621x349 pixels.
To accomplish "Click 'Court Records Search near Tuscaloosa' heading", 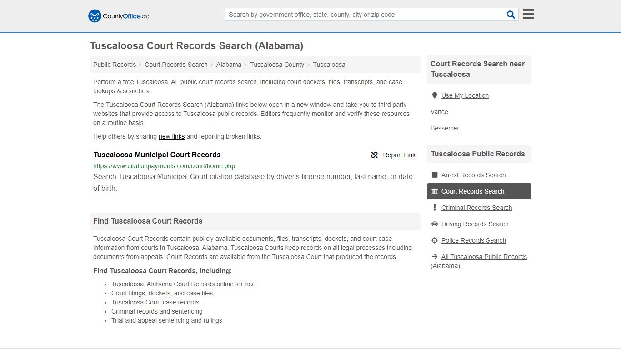I will coord(477,69).
